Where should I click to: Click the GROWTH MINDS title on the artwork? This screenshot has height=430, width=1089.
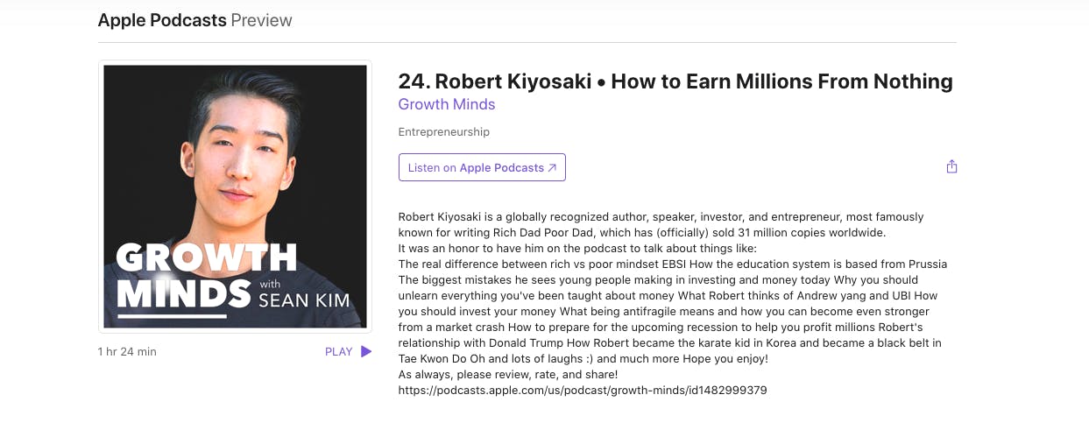207,273
